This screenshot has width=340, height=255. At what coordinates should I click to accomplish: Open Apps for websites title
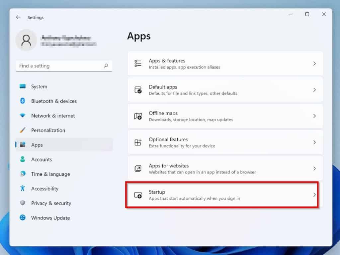tap(169, 166)
